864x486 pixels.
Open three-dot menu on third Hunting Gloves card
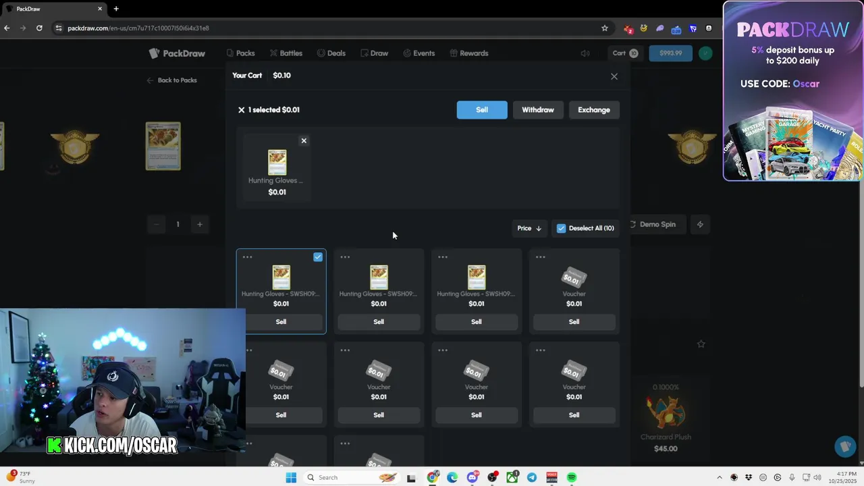pyautogui.click(x=443, y=257)
